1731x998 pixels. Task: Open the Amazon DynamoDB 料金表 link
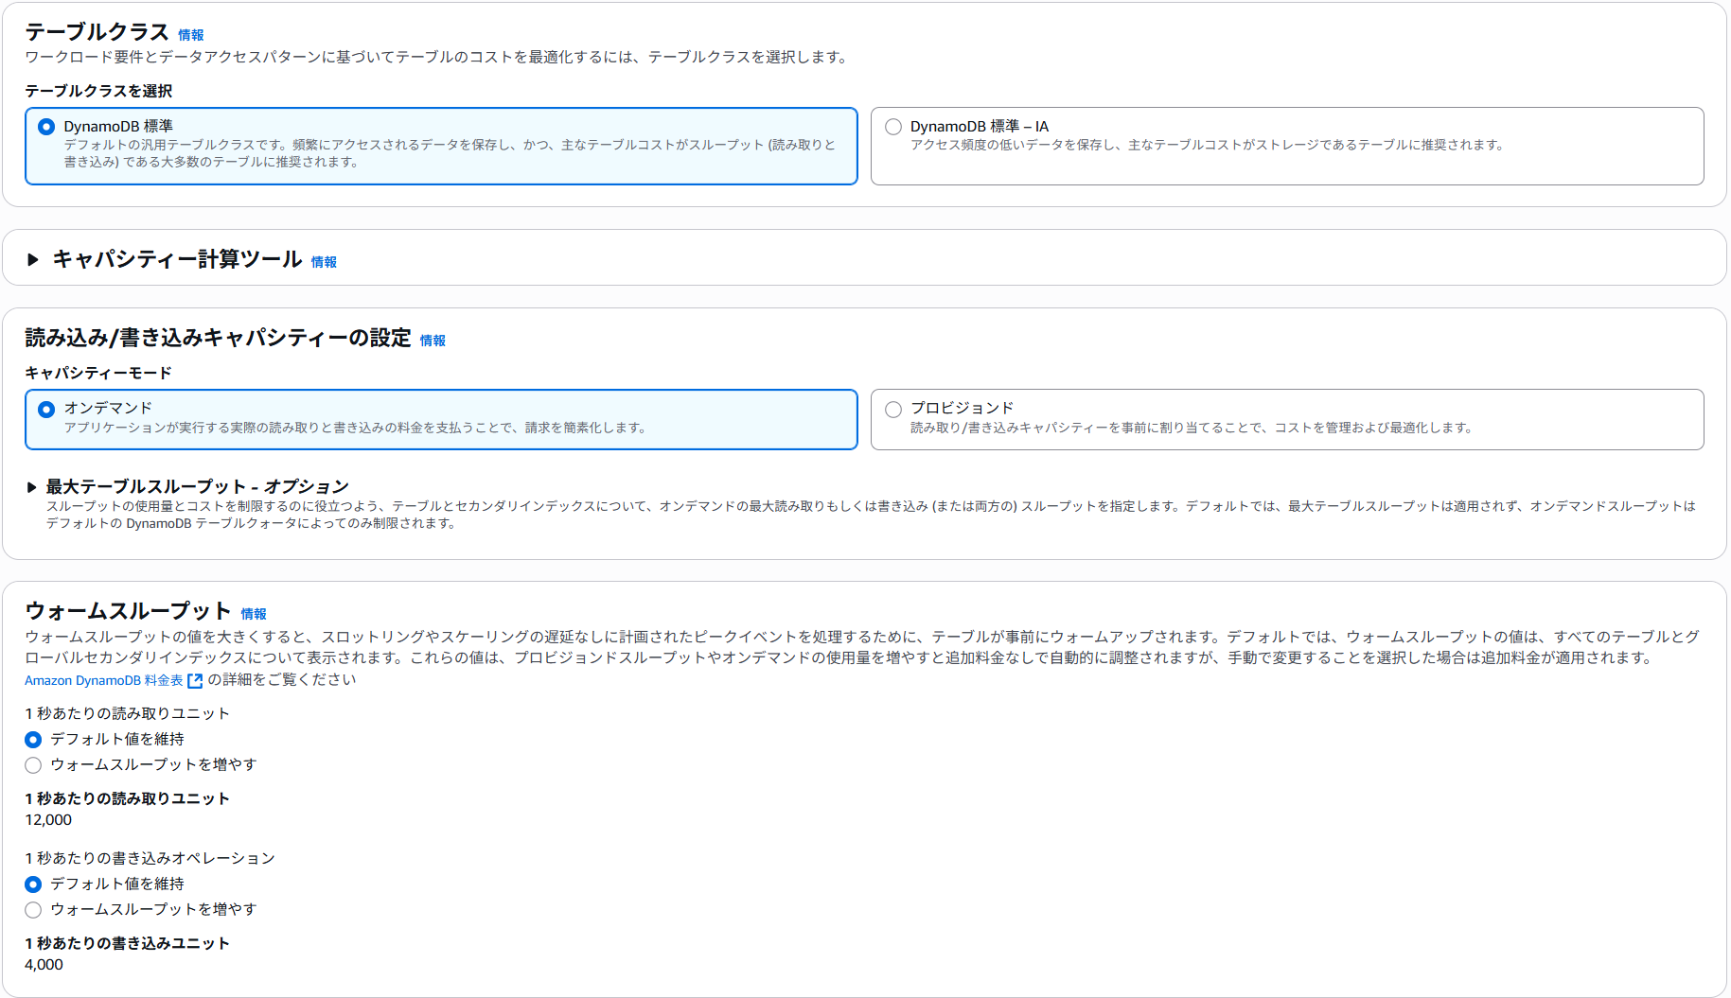pos(104,680)
